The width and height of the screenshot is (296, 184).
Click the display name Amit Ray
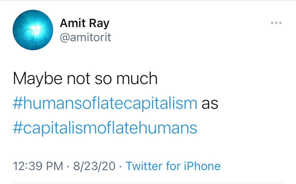[x=84, y=23]
